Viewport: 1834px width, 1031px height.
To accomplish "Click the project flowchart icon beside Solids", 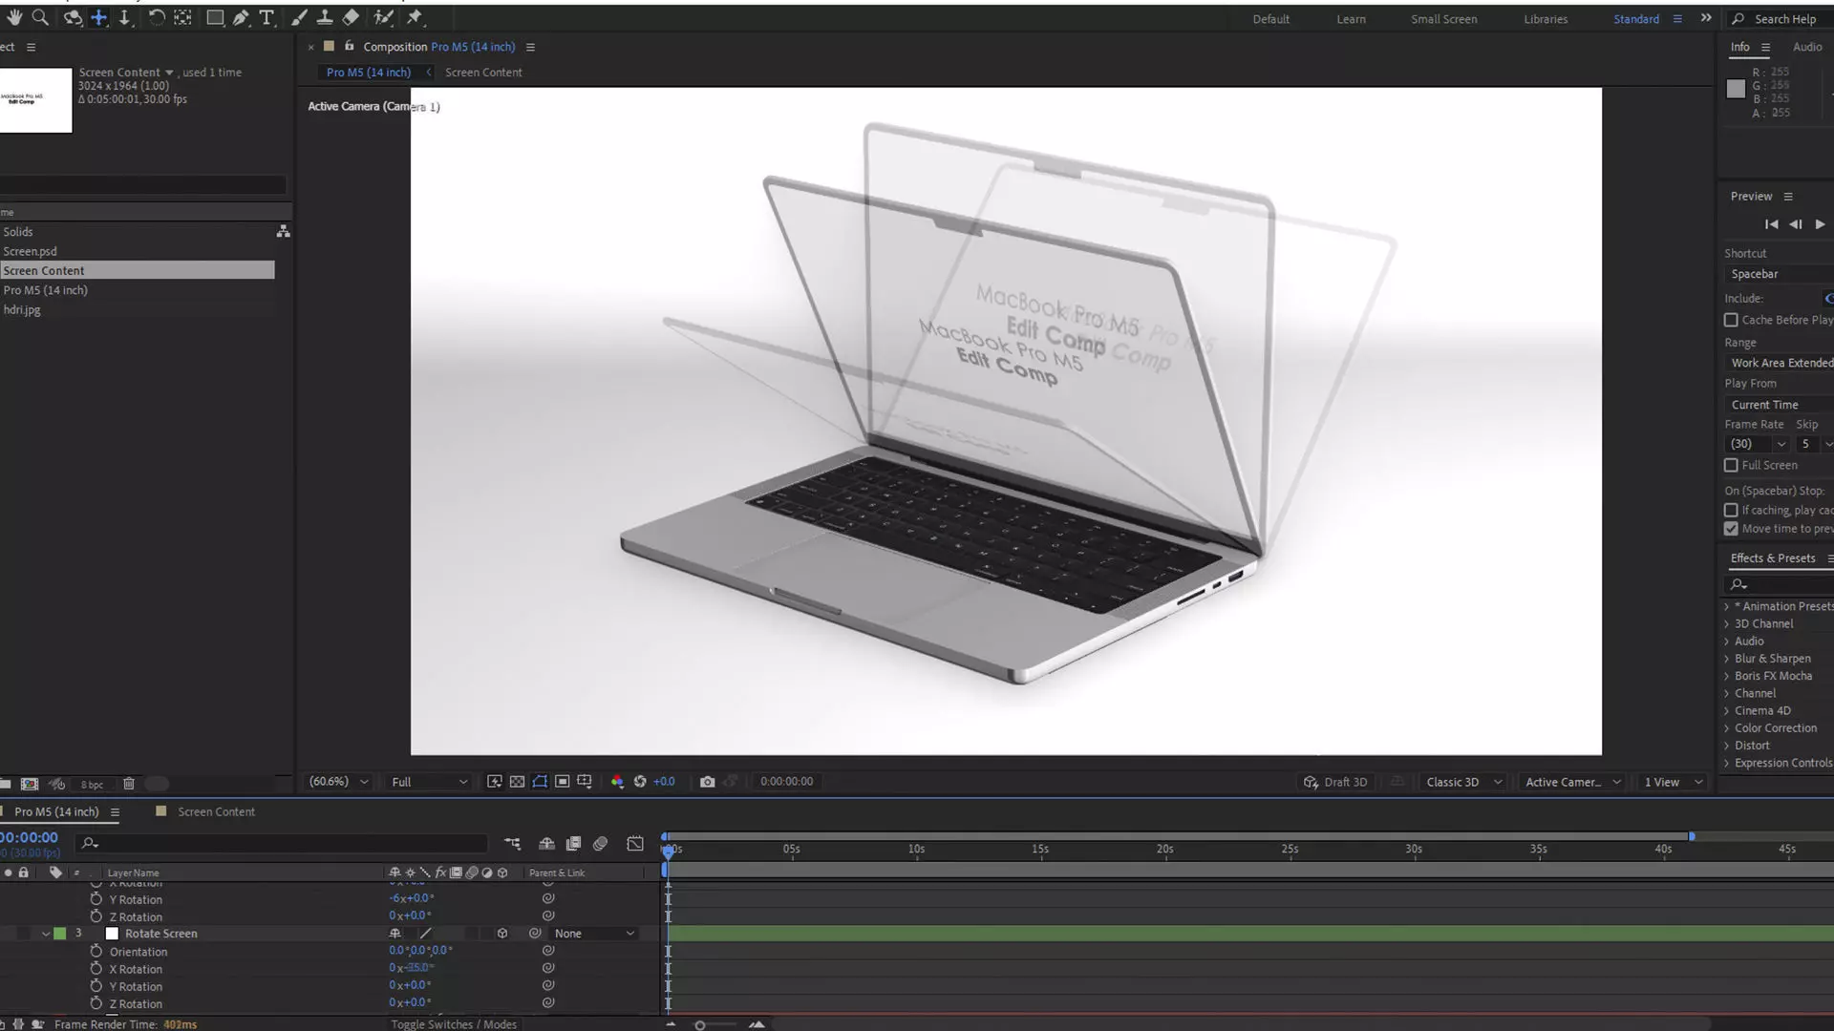I will tap(283, 232).
